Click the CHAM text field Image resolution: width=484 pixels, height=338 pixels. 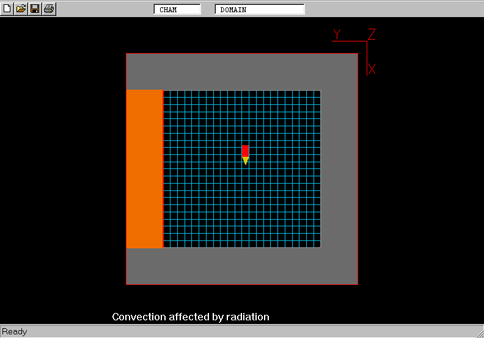(x=177, y=9)
